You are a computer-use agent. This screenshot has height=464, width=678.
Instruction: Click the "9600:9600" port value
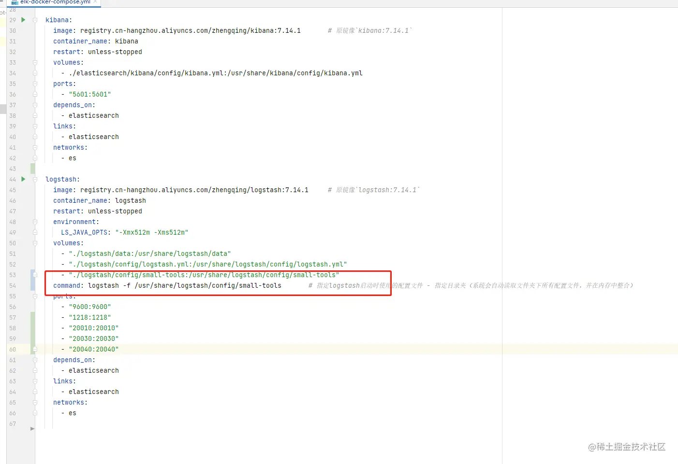pyautogui.click(x=90, y=307)
